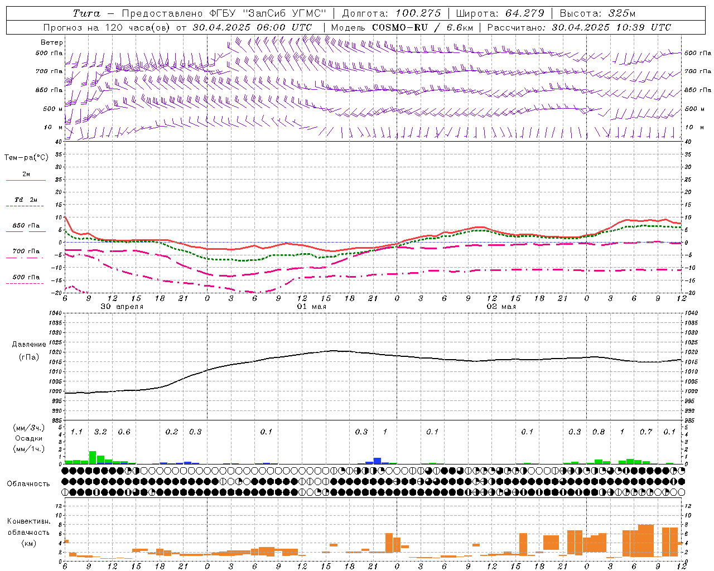The width and height of the screenshot is (714, 571).
Task: Click the "01 мая" date label
Action: coord(311,307)
